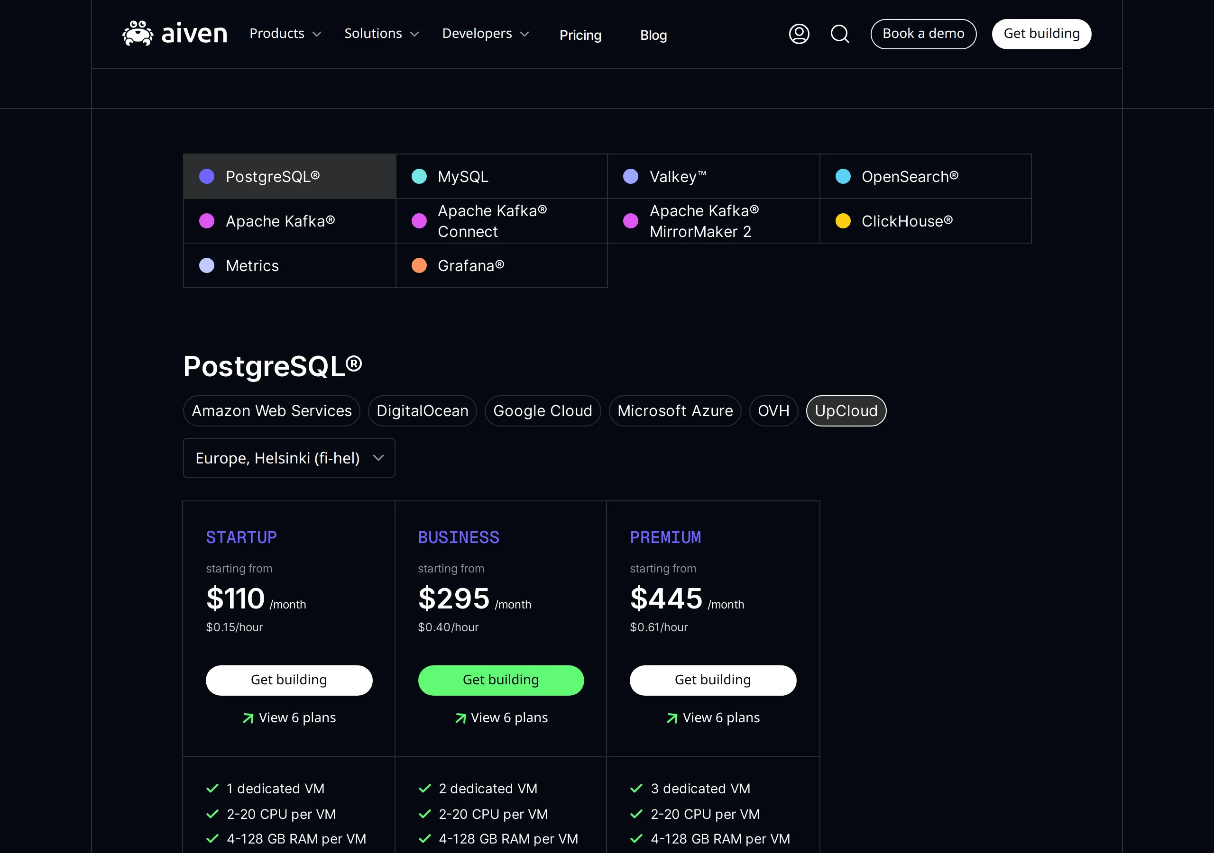
Task: Open the search magnifier icon
Action: pos(840,34)
